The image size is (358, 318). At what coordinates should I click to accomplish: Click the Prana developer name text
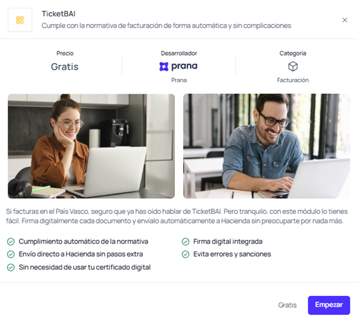point(179,80)
